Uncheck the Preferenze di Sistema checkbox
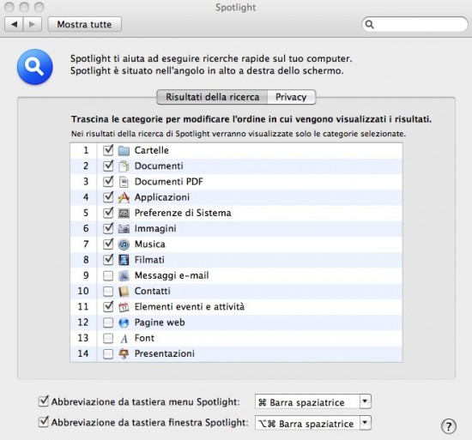 pos(108,213)
